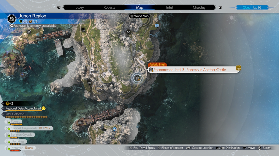The width and height of the screenshot is (279, 156).
Task: Expand the Intel Gathered section
Action: [x=15, y=114]
